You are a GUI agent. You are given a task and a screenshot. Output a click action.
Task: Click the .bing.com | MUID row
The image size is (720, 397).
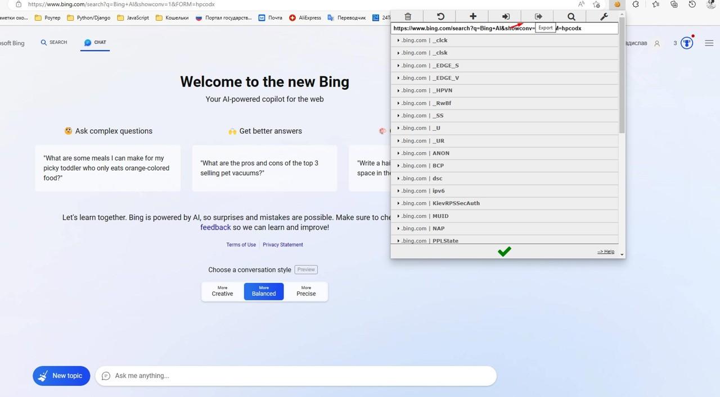point(505,216)
